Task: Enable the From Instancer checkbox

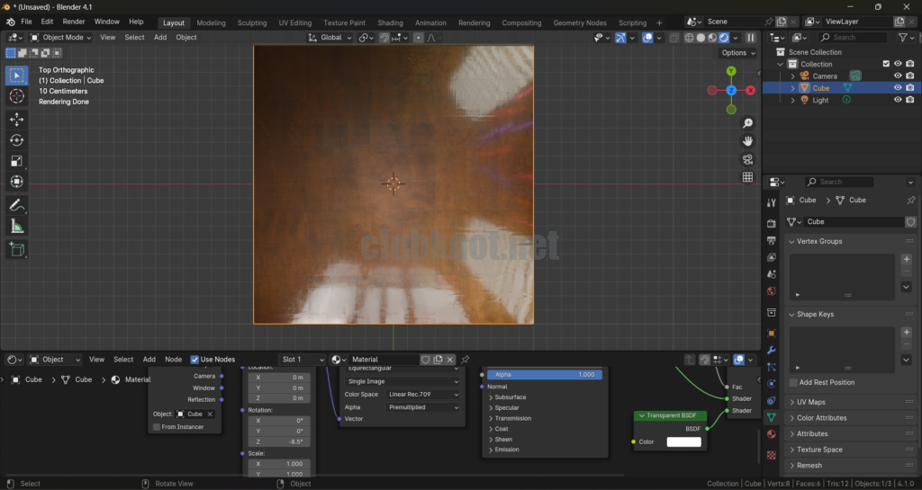Action: (x=157, y=427)
